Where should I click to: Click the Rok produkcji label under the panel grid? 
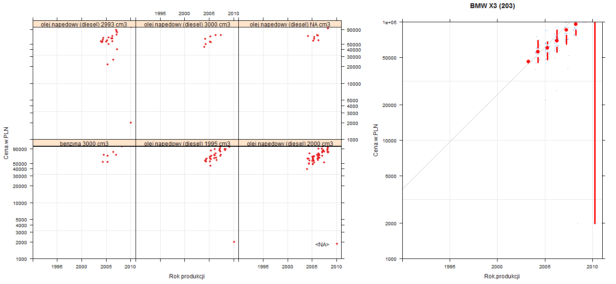pos(187,276)
